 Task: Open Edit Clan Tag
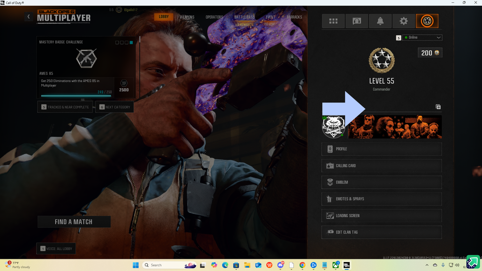point(382,232)
